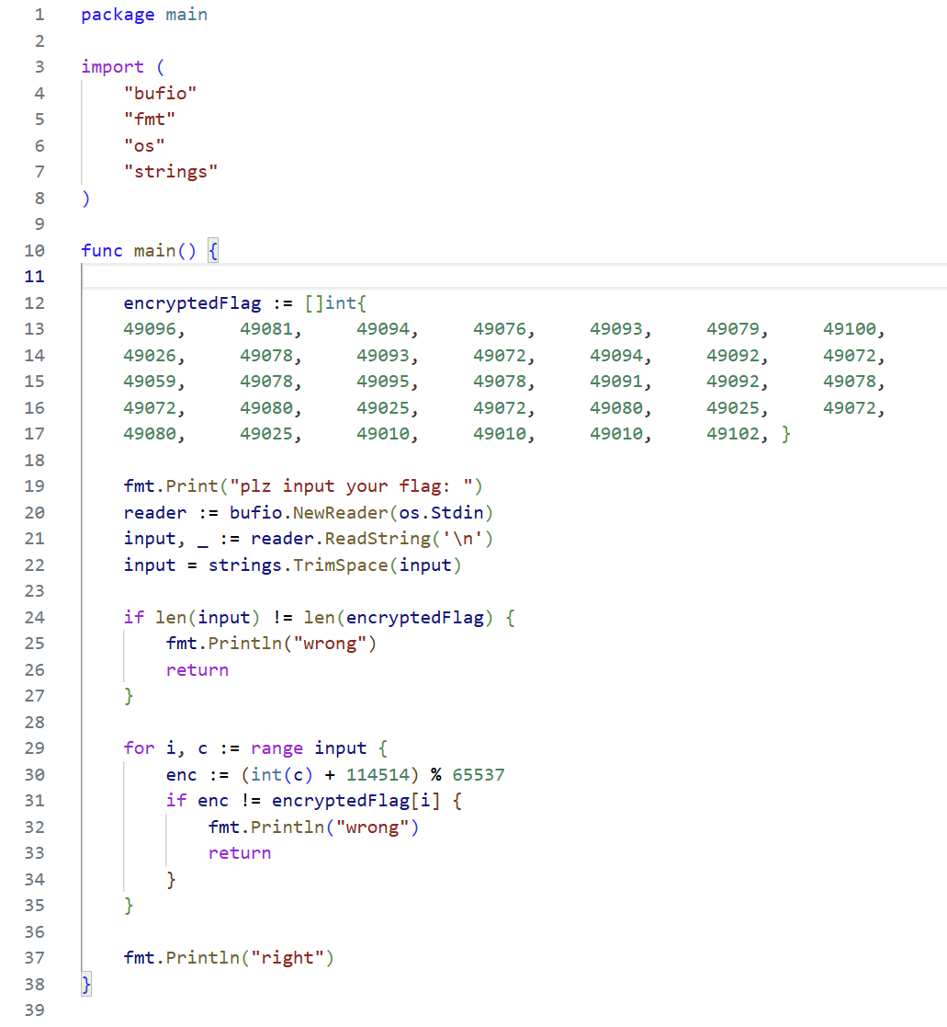Select the "strings" import string on line 7

click(171, 172)
